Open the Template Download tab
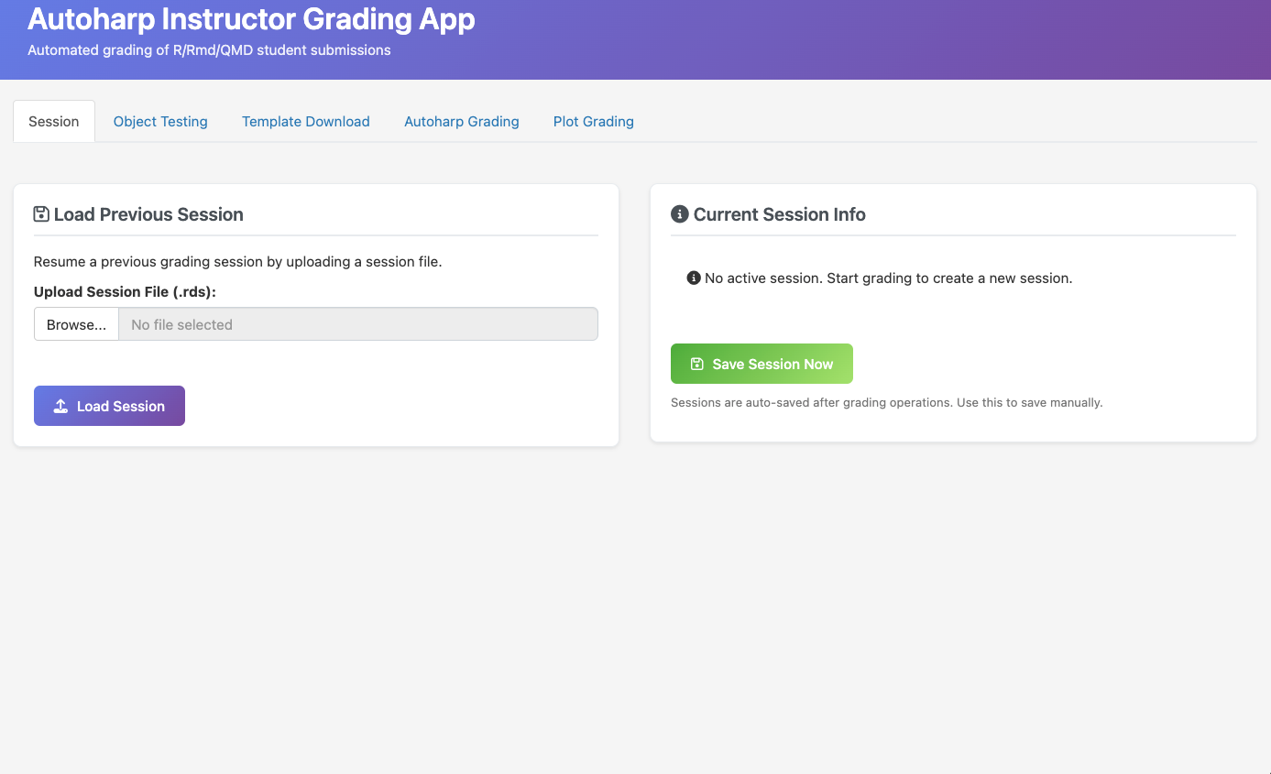Image resolution: width=1271 pixels, height=774 pixels. click(x=305, y=121)
